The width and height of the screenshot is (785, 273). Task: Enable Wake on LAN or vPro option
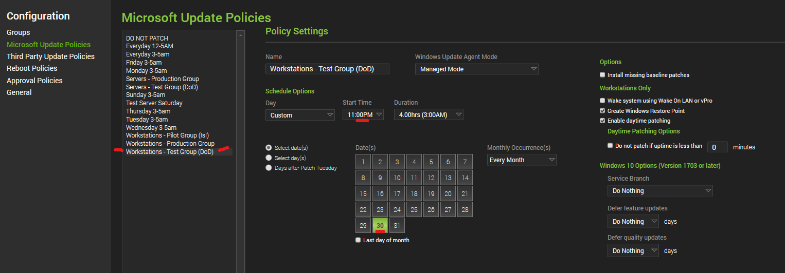(x=603, y=101)
